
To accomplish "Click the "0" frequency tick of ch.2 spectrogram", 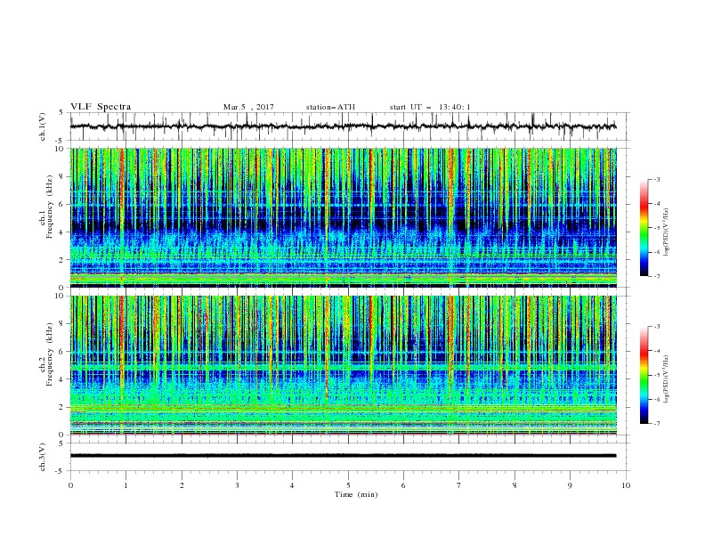I will [62, 435].
